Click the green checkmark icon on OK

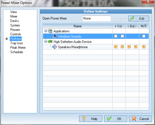coord(109,119)
